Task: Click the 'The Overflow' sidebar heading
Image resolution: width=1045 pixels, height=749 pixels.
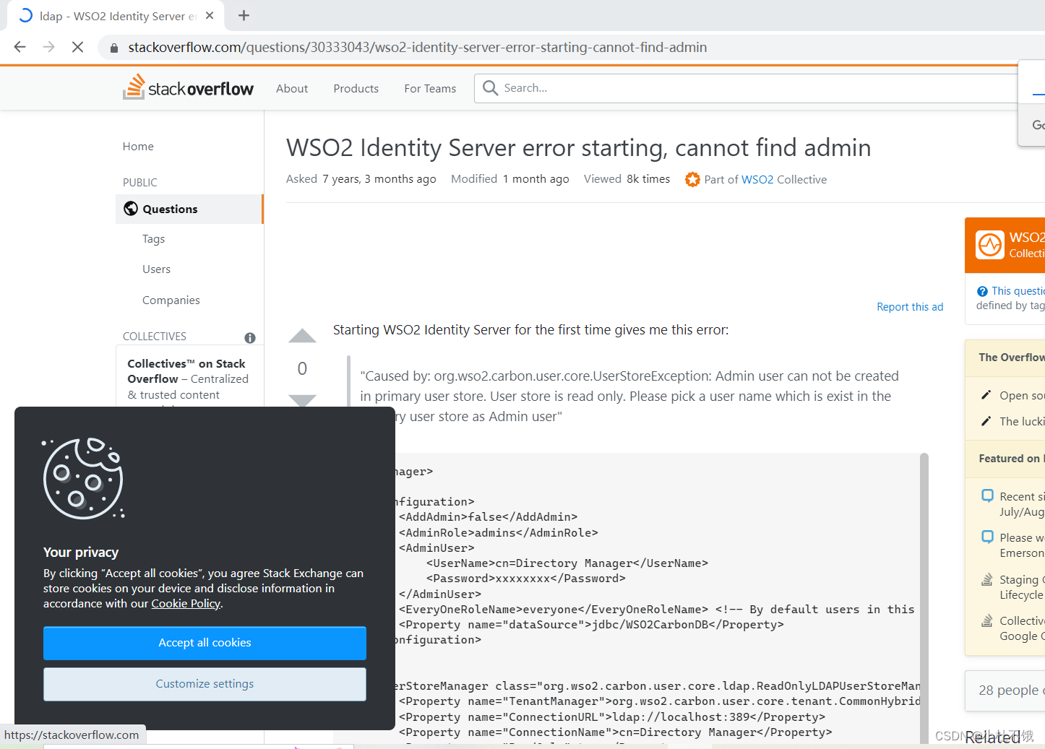Action: (1012, 358)
